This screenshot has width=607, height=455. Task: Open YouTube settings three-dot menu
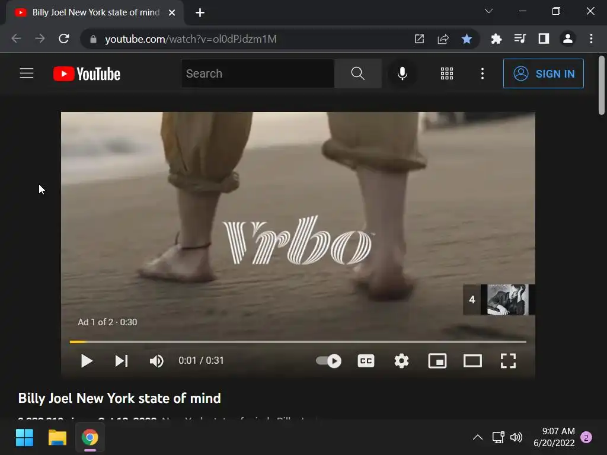pyautogui.click(x=483, y=73)
